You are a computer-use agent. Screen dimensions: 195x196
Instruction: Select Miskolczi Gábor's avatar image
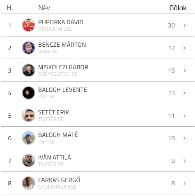coord(28,71)
